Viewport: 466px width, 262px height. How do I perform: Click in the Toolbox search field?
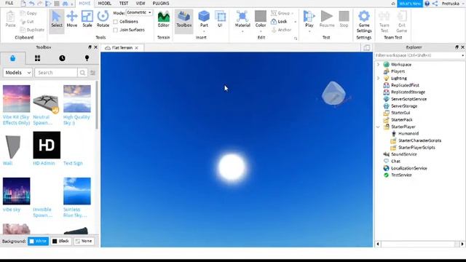pyautogui.click(x=56, y=73)
